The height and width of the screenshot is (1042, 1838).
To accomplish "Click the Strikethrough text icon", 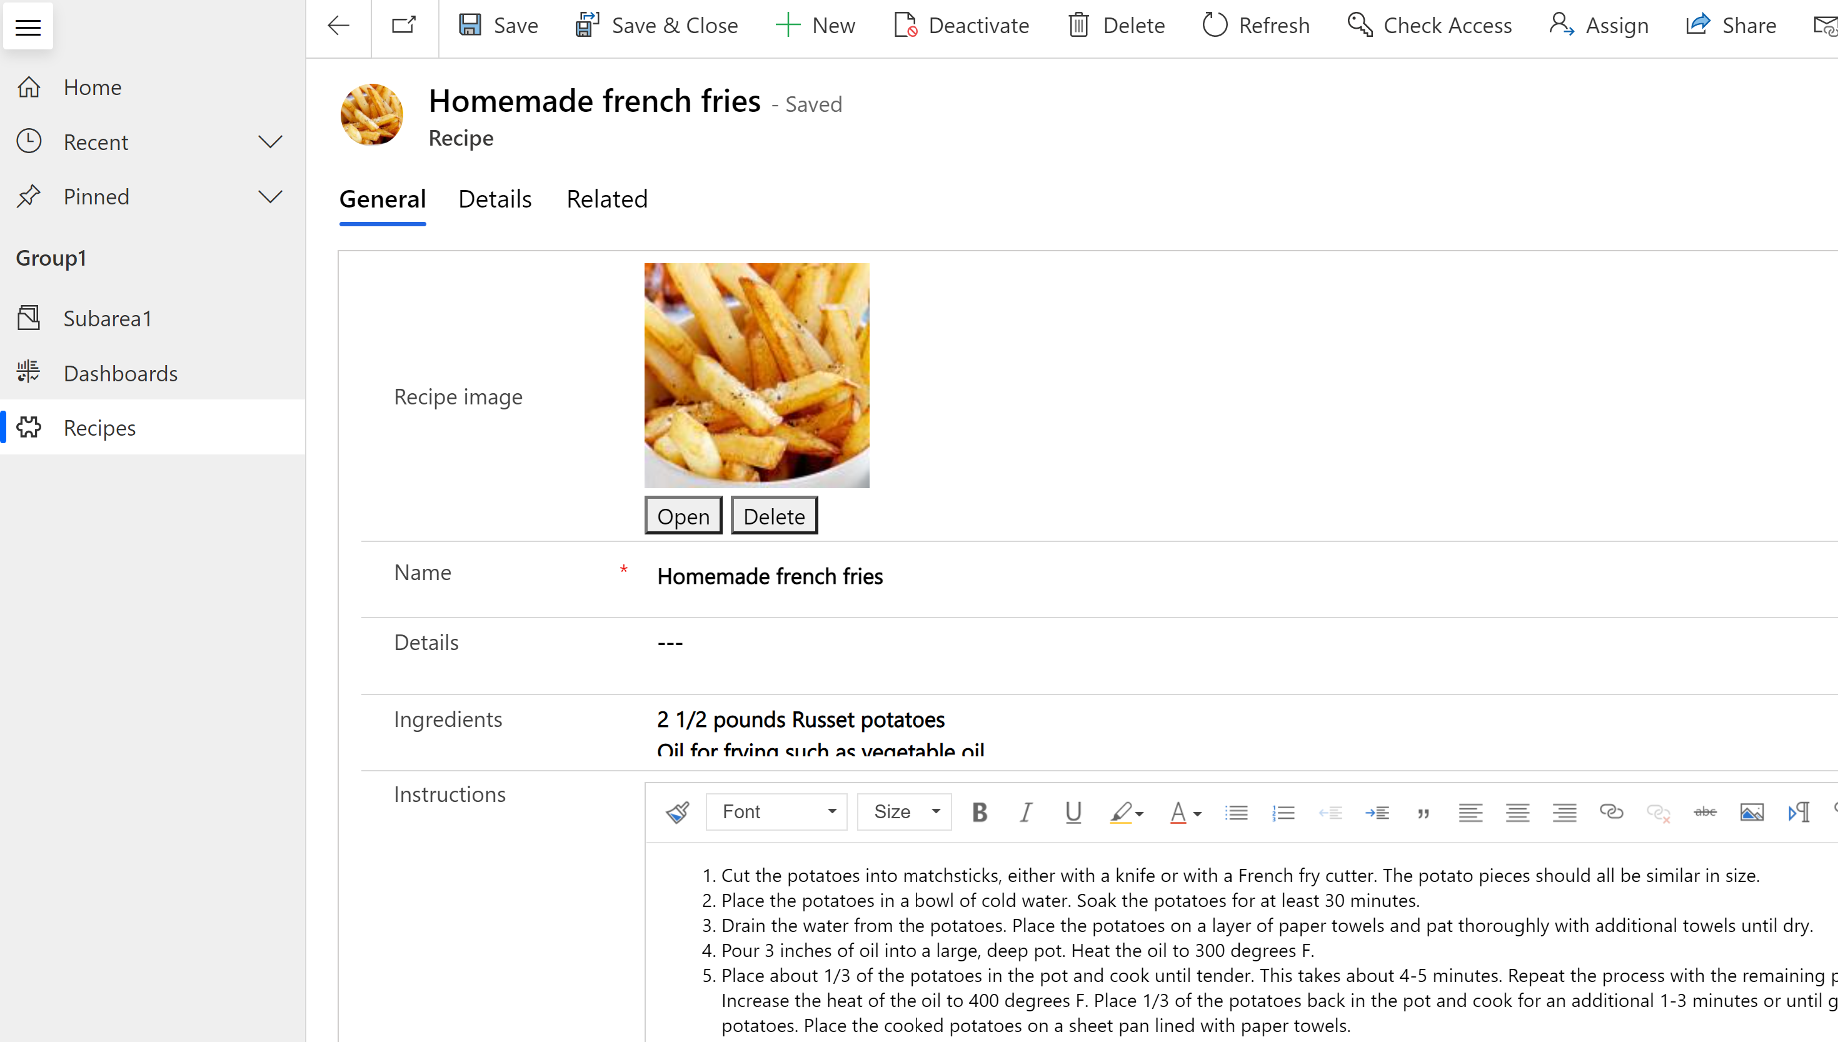I will click(x=1704, y=811).
